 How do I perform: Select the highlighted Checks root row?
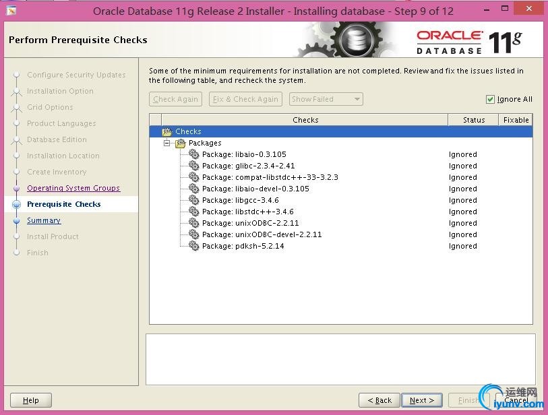pos(341,131)
